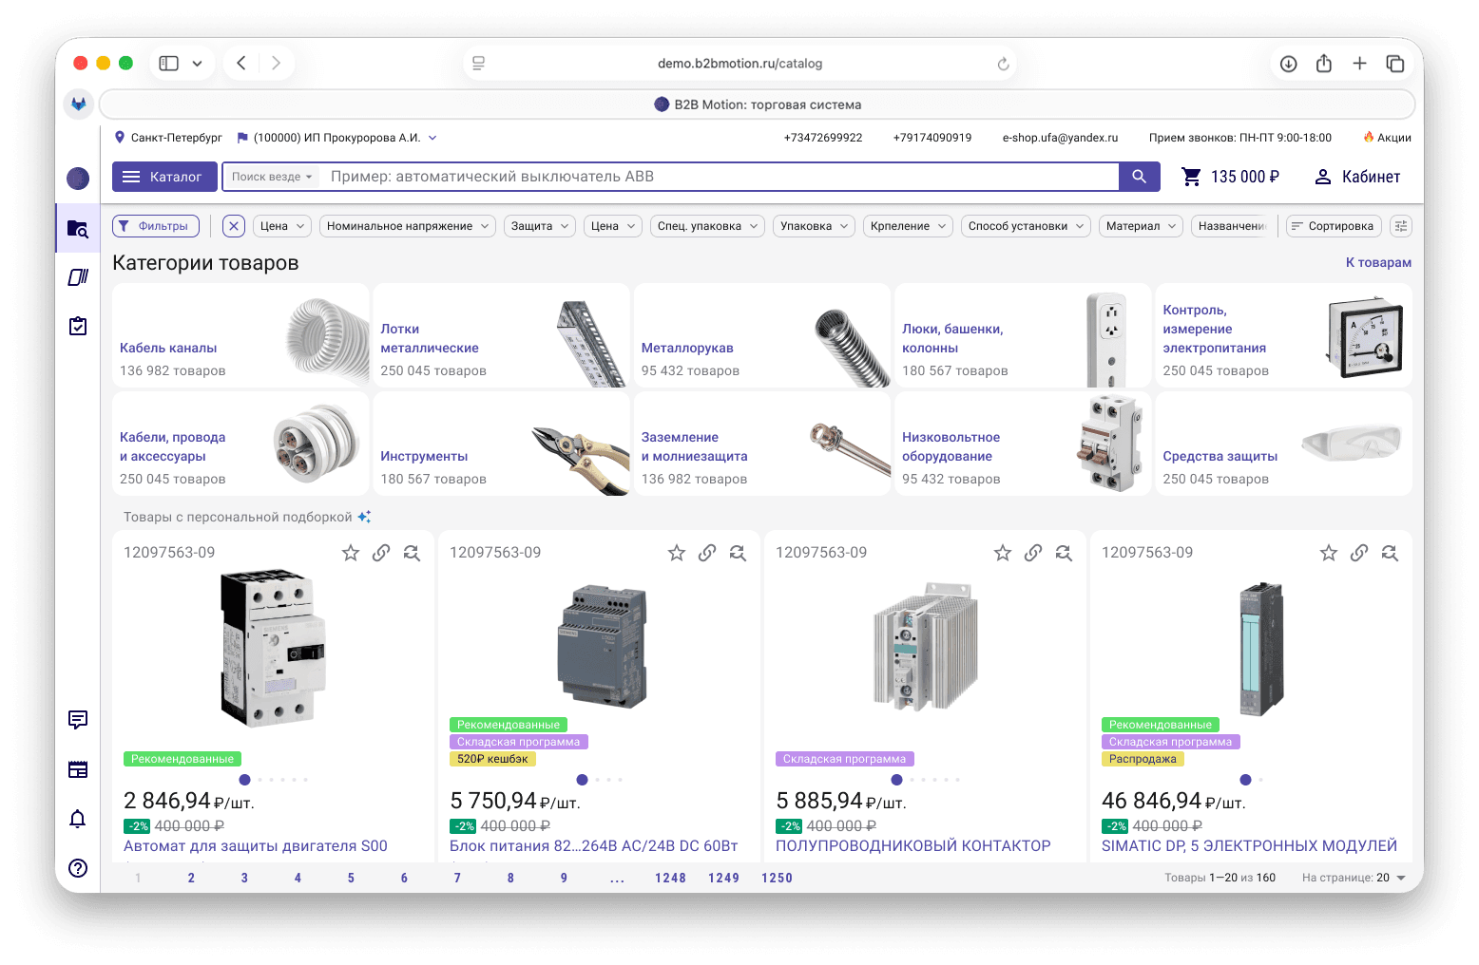The image size is (1479, 965).
Task: Copy link of SIMATIC DP product
Action: tap(1359, 553)
